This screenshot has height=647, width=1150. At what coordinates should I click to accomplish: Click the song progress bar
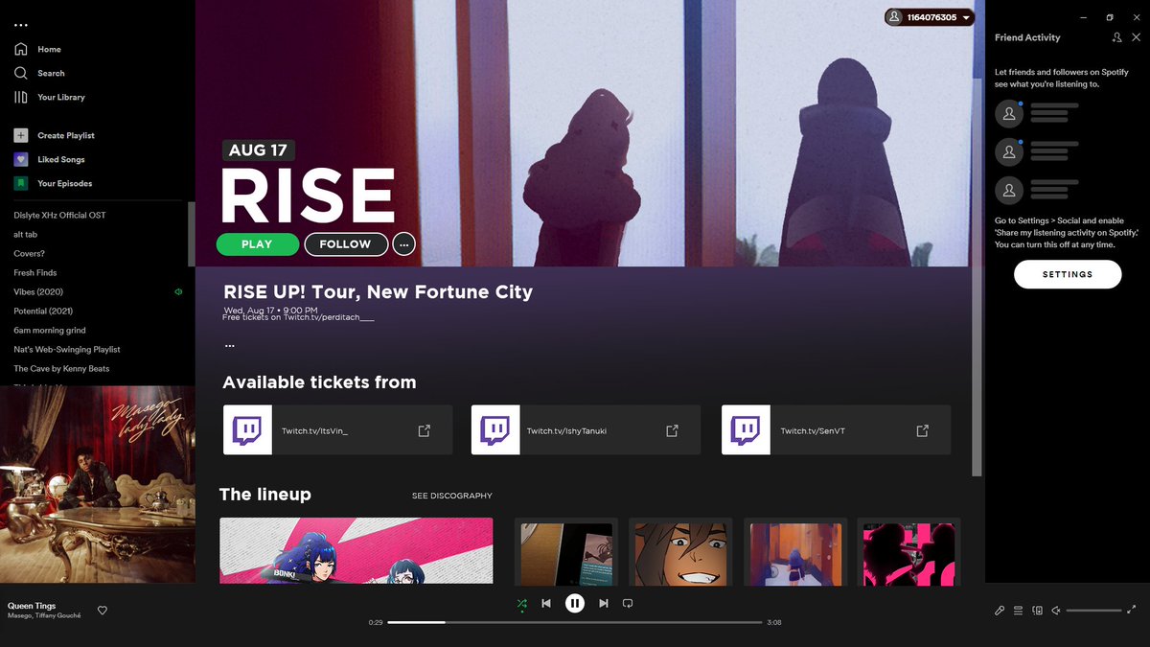[x=575, y=622]
